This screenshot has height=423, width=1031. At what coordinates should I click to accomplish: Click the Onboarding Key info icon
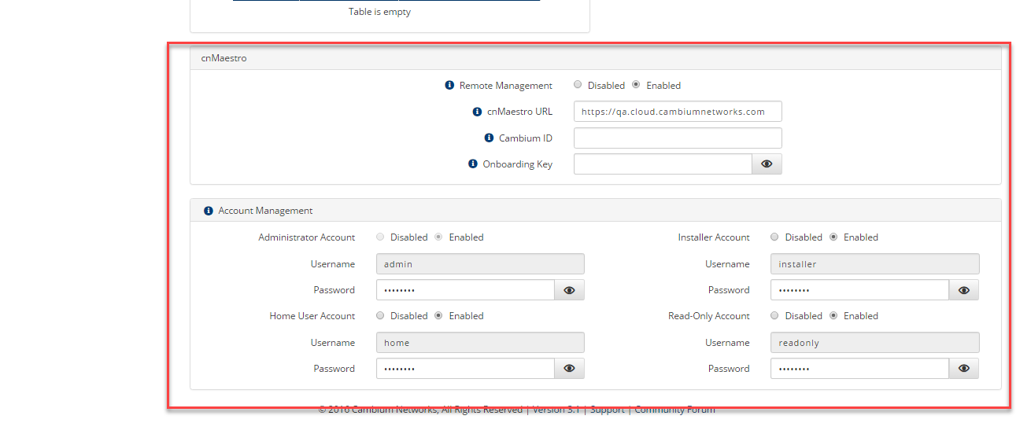coord(472,164)
